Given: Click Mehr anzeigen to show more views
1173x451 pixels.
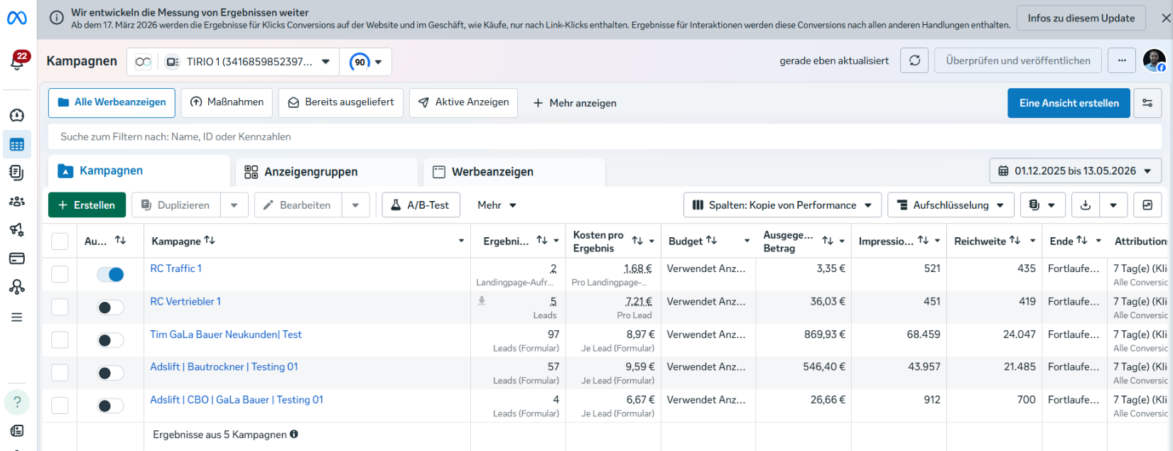Looking at the screenshot, I should tap(575, 103).
